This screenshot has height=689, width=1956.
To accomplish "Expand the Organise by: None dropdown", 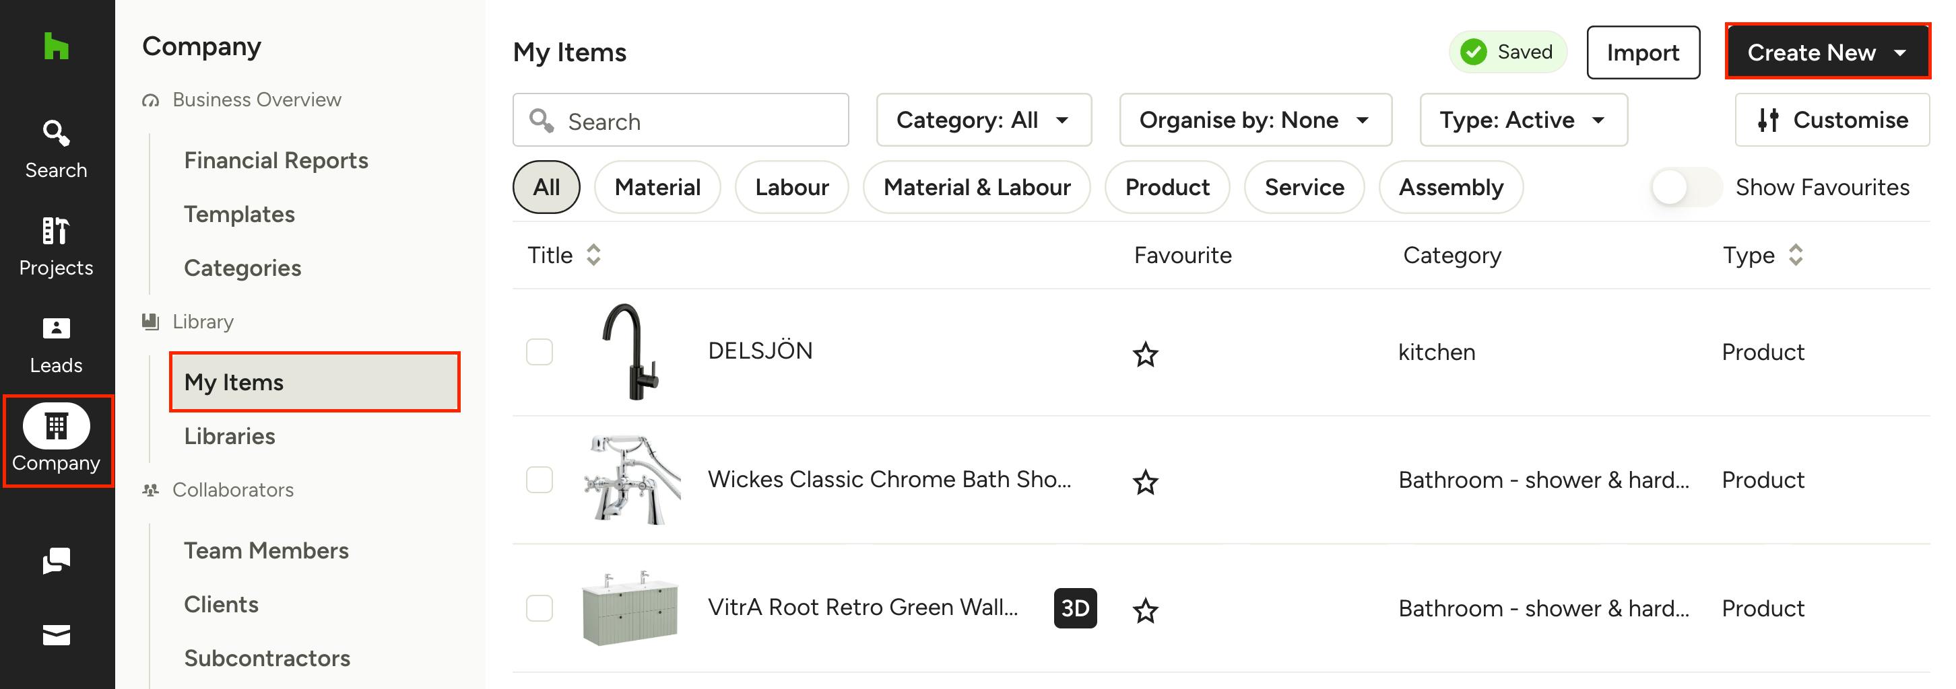I will coord(1254,120).
